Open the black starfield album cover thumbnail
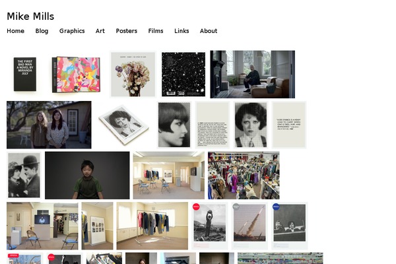396x264 pixels. point(183,75)
